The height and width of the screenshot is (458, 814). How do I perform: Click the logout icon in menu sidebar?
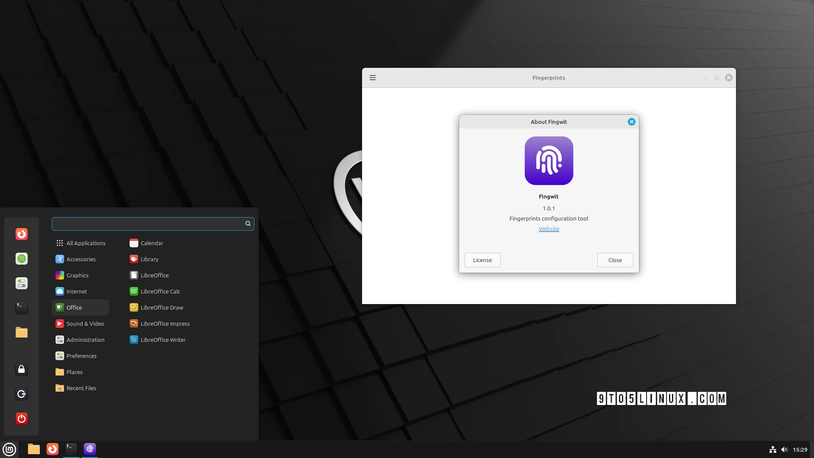coord(22,394)
